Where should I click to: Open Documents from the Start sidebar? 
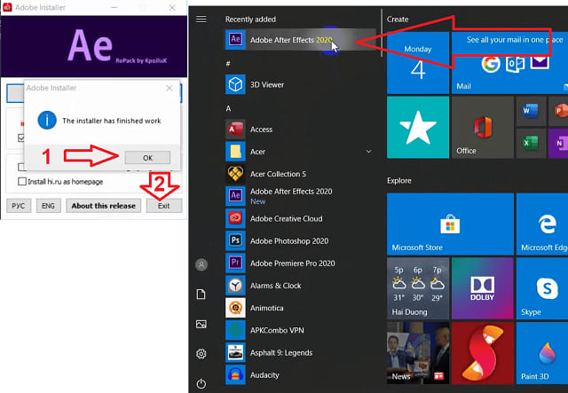tap(201, 294)
